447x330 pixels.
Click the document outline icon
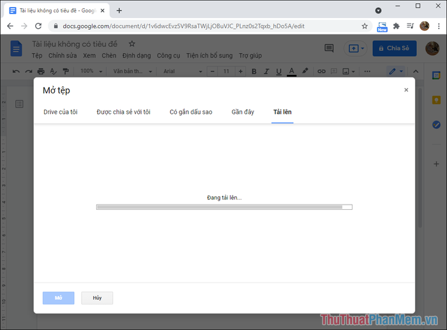pos(19,104)
